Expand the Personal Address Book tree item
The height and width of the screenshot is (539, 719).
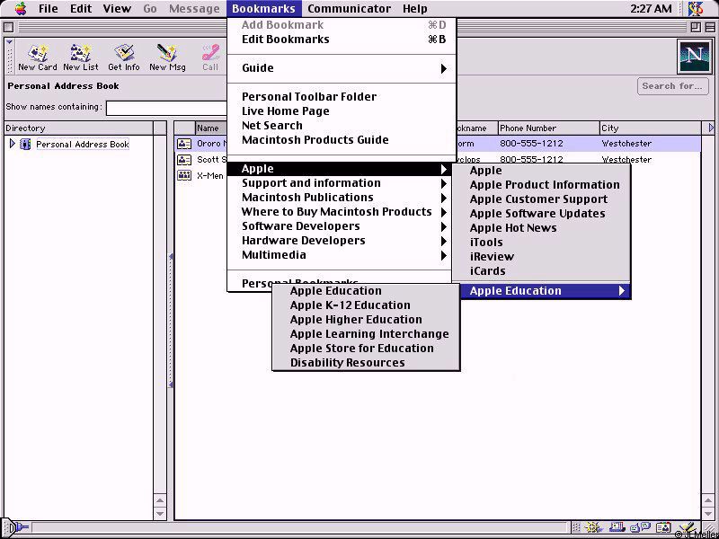[x=12, y=144]
